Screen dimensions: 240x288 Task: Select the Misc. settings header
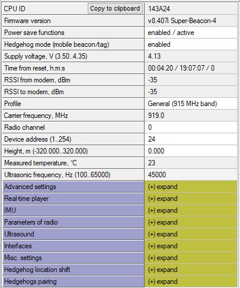(73, 258)
